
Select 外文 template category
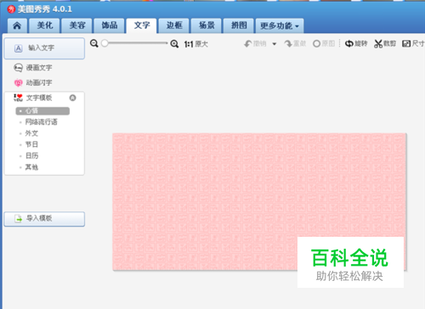[x=31, y=133]
